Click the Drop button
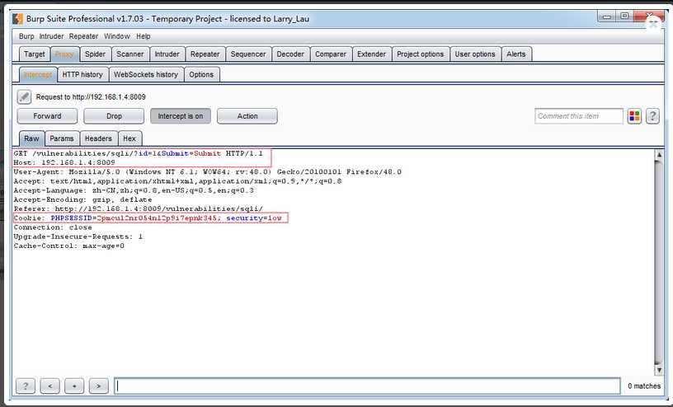Viewport: 673px width, 407px height. (114, 116)
